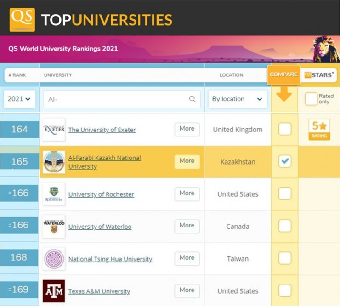The height and width of the screenshot is (307, 340).
Task: Check compare box for University of Exeter
Action: tap(285, 129)
